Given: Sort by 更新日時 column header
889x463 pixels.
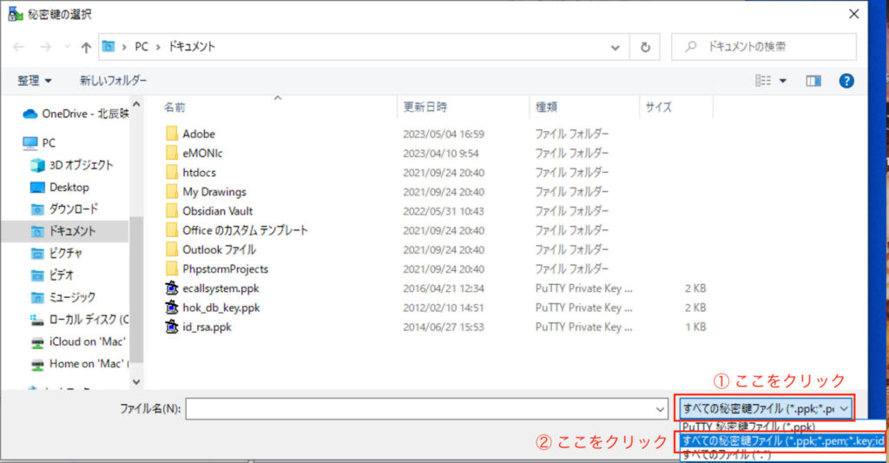Looking at the screenshot, I should click(425, 107).
